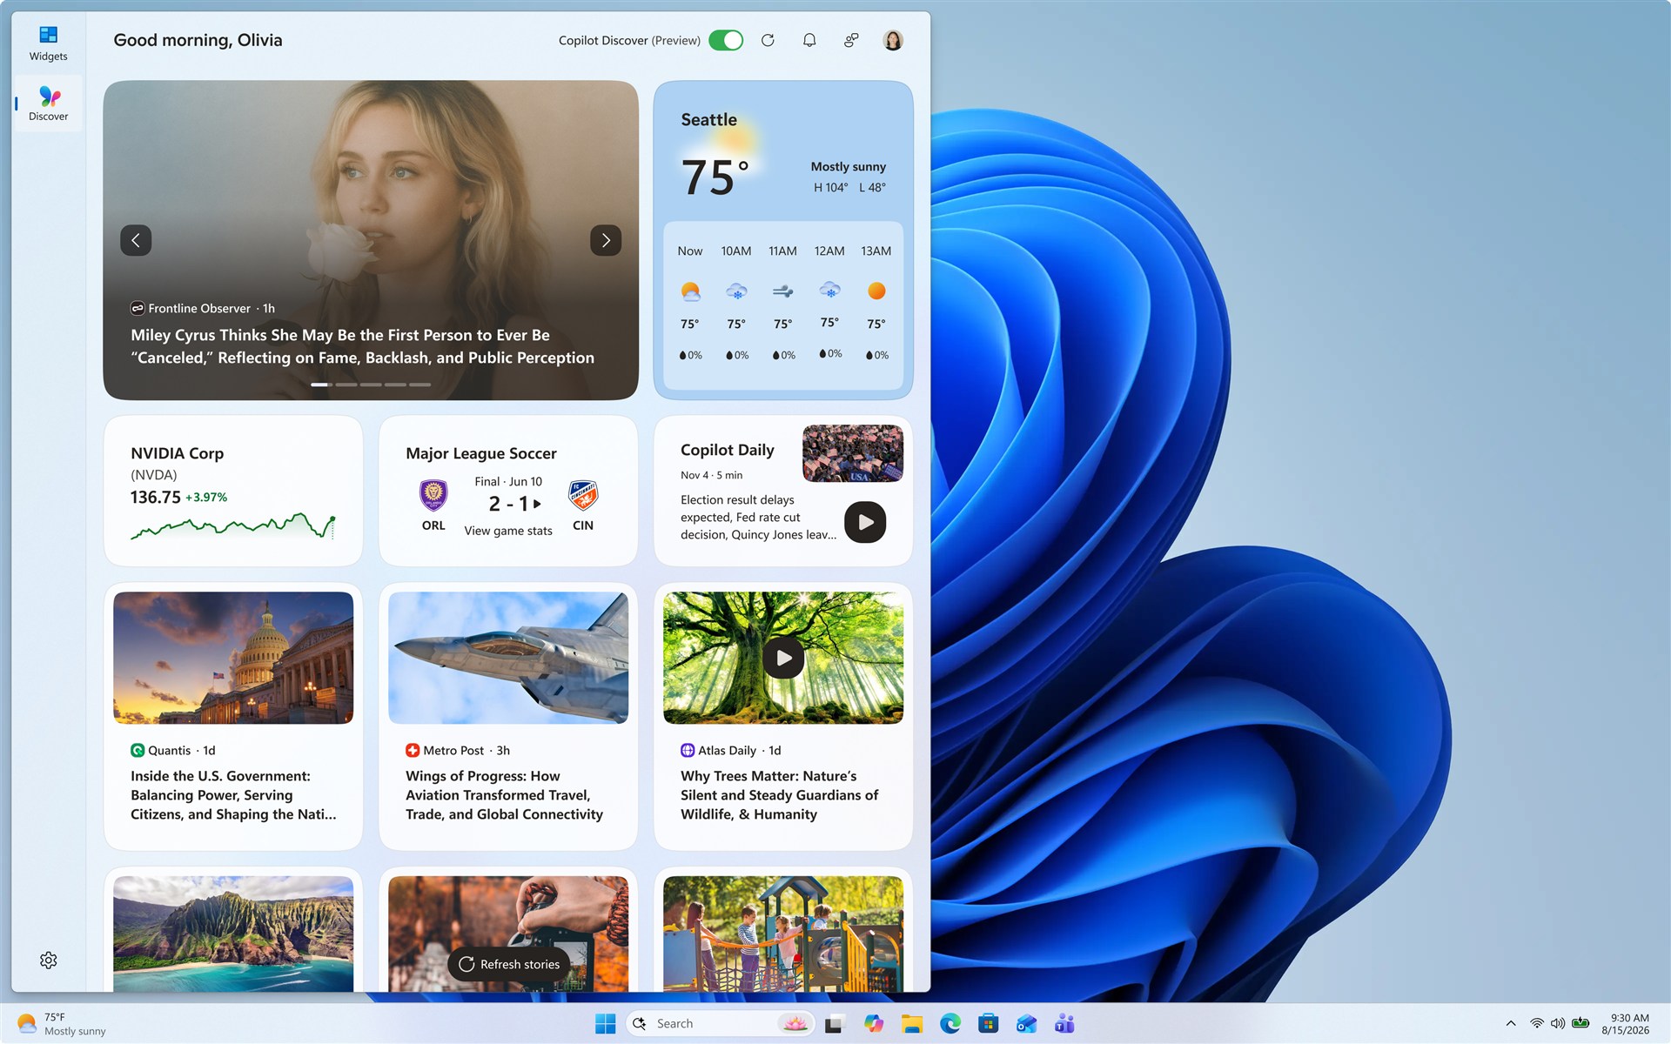1671x1044 pixels.
Task: Open Inside the U.S. Government article
Action: click(x=233, y=795)
